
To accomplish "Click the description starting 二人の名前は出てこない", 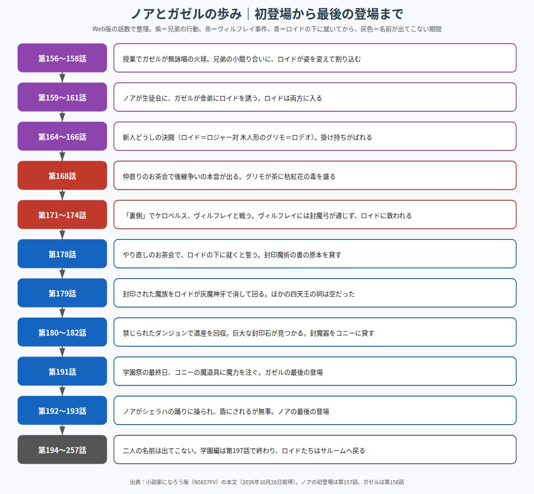I will [x=315, y=449].
